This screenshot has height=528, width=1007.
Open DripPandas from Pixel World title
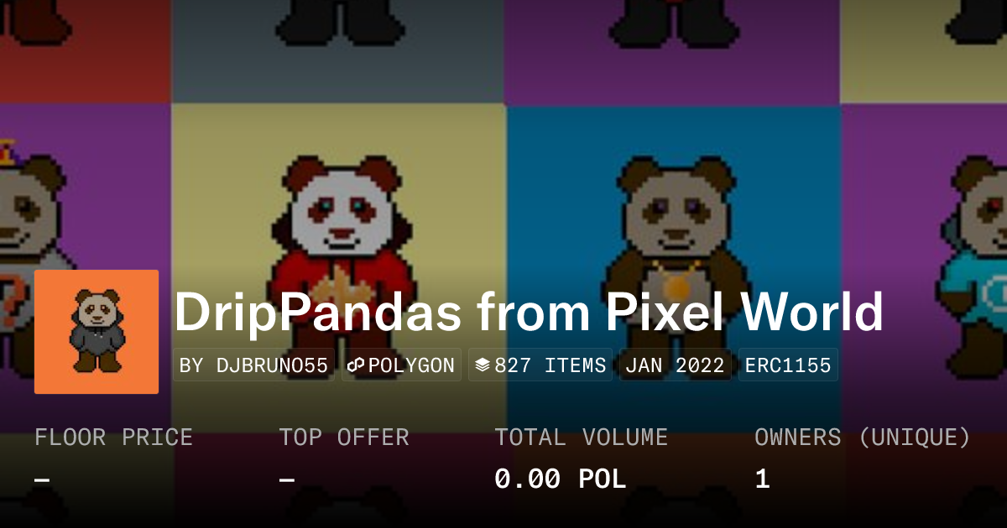pyautogui.click(x=529, y=312)
